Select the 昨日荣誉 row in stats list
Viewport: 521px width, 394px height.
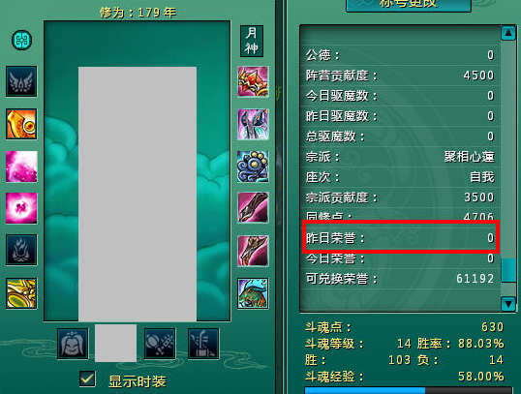click(400, 238)
